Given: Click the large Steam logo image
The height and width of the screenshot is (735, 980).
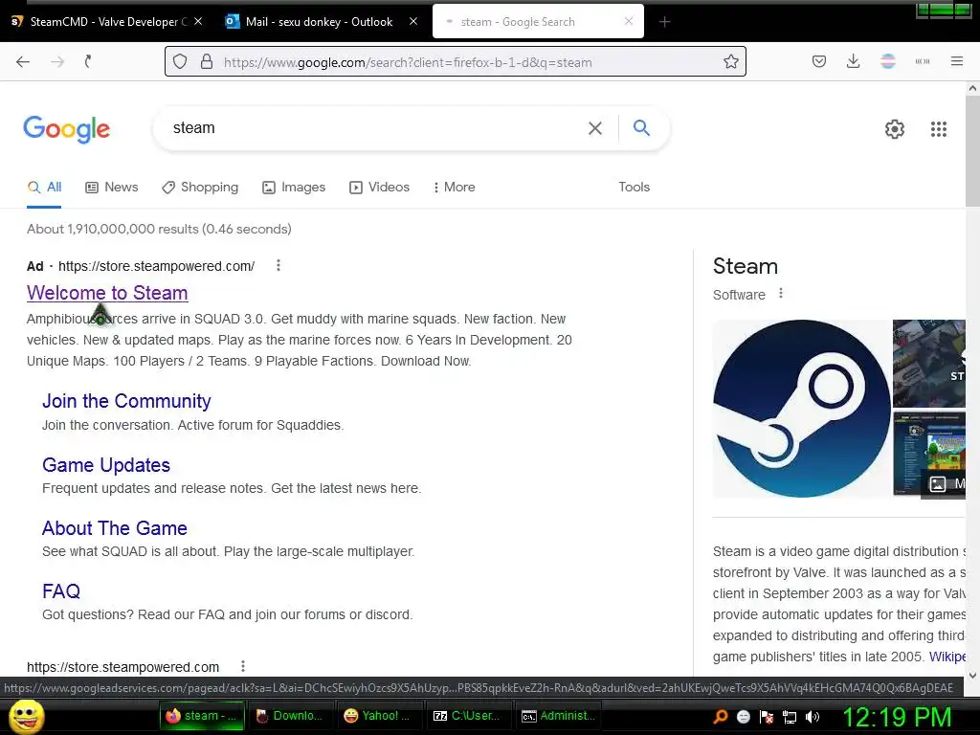Looking at the screenshot, I should click(x=801, y=409).
